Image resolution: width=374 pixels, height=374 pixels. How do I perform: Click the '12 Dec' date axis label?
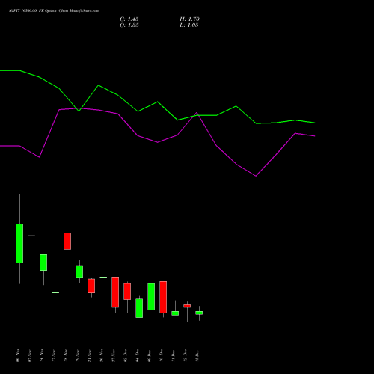(x=185, y=355)
